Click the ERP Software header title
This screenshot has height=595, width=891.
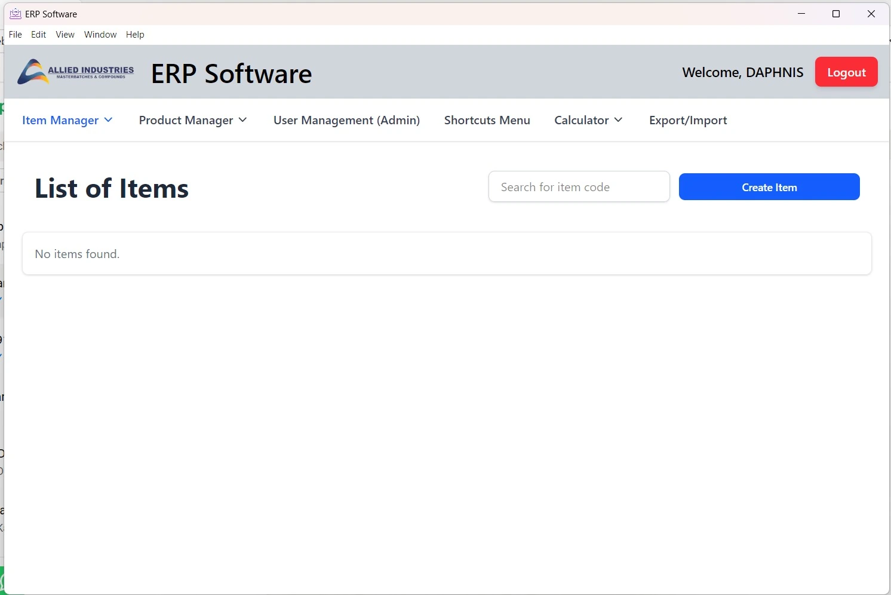point(232,73)
